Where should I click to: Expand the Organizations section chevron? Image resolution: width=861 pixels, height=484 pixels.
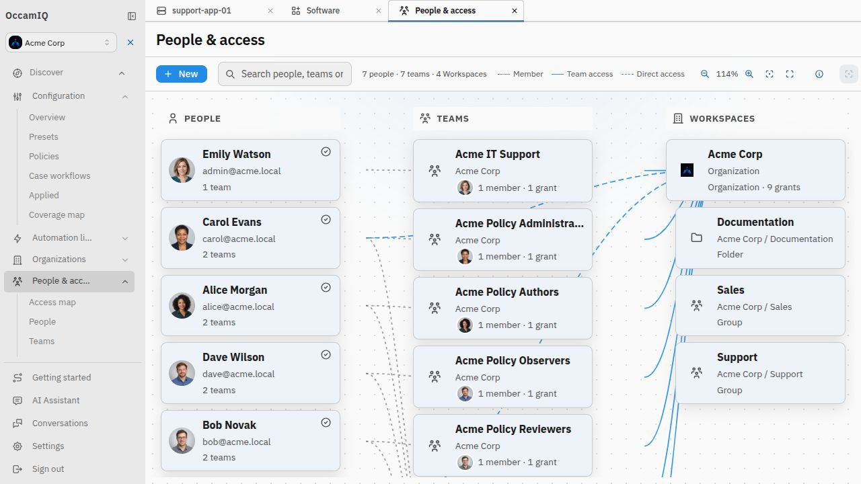[125, 259]
